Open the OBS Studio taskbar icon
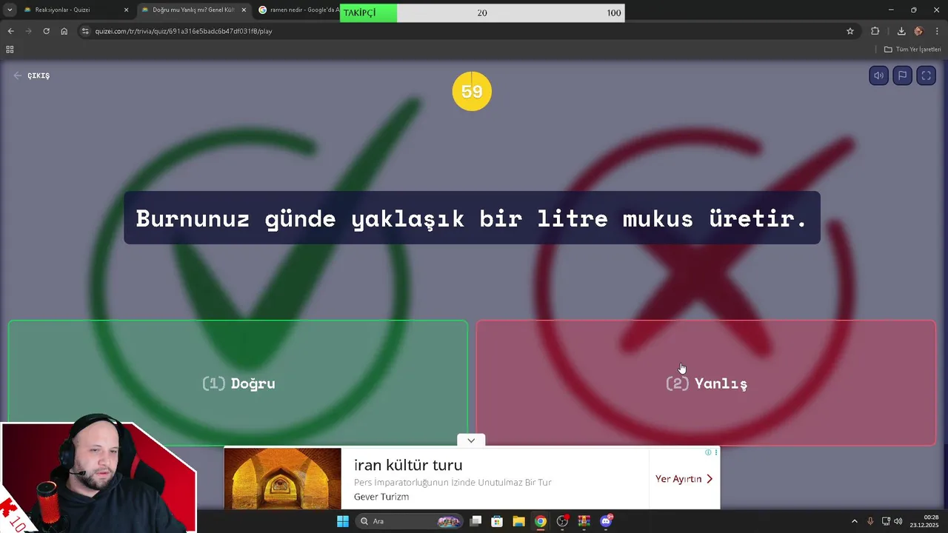The width and height of the screenshot is (948, 533). click(x=562, y=521)
